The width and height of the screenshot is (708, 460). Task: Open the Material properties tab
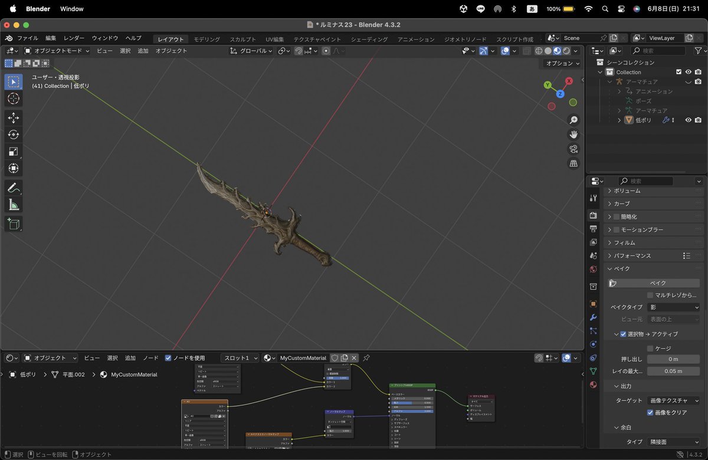click(594, 385)
